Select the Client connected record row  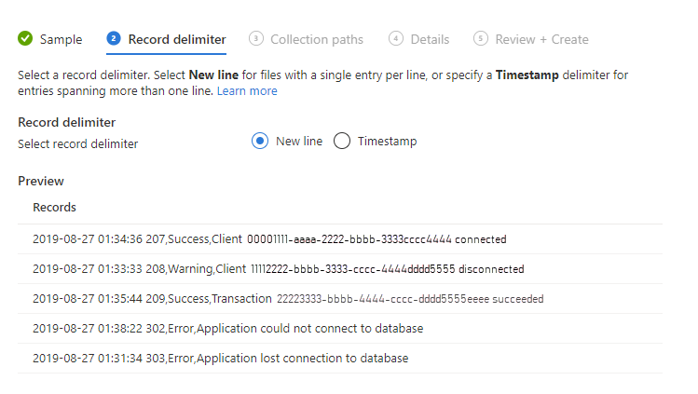pyautogui.click(x=269, y=239)
